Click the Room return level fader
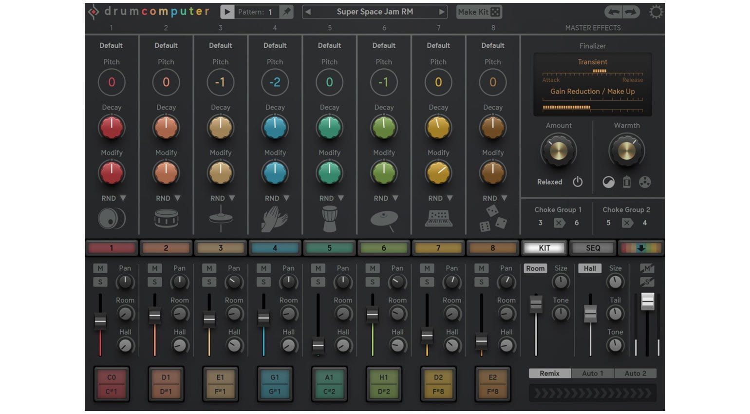The height and width of the screenshot is (414, 750). [536, 304]
